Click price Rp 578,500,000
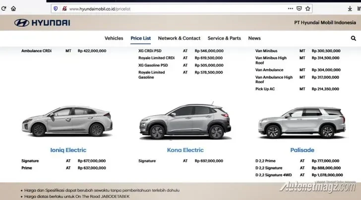Viewport: 361px width, 200px height. 209,72
